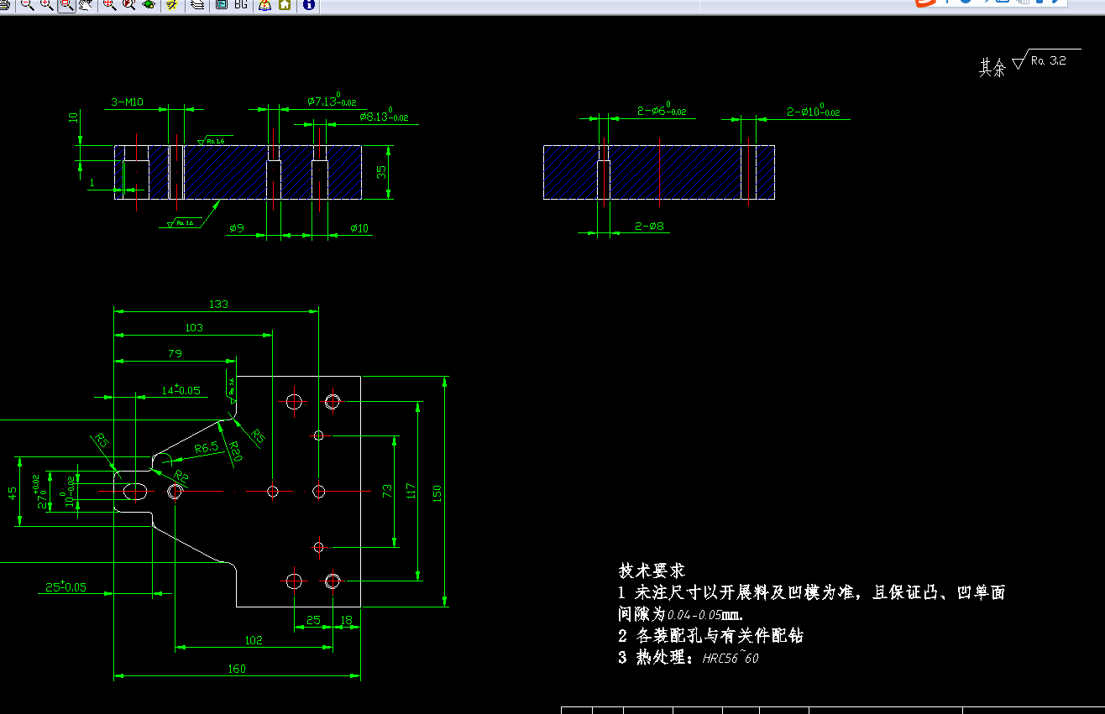Click the '14±0.05' dimension text
The width and height of the screenshot is (1105, 714).
(181, 390)
